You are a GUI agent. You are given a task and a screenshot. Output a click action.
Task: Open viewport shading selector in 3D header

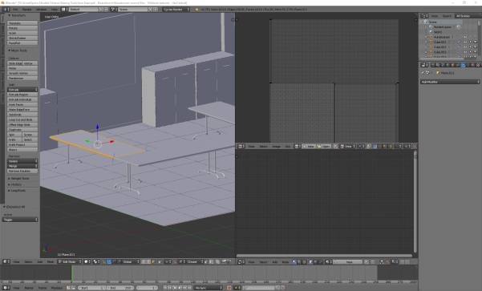(x=87, y=262)
